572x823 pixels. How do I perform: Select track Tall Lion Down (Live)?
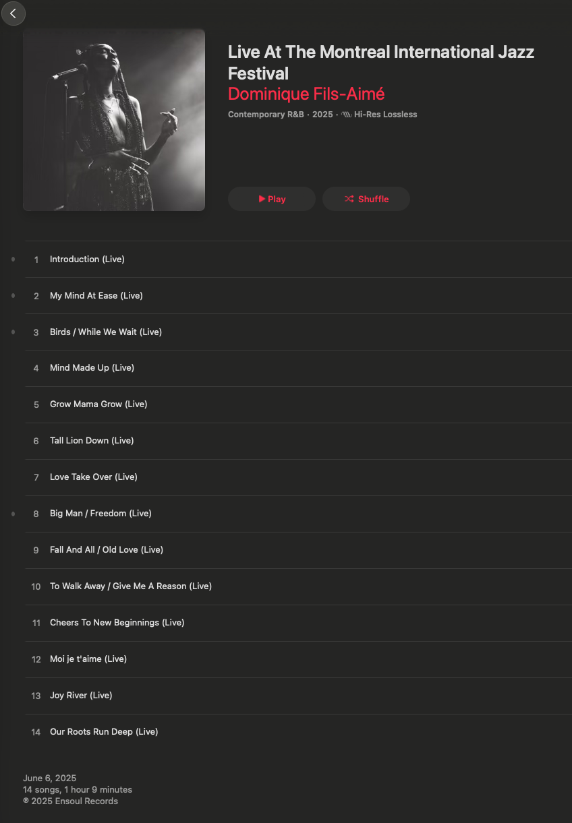(x=298, y=441)
